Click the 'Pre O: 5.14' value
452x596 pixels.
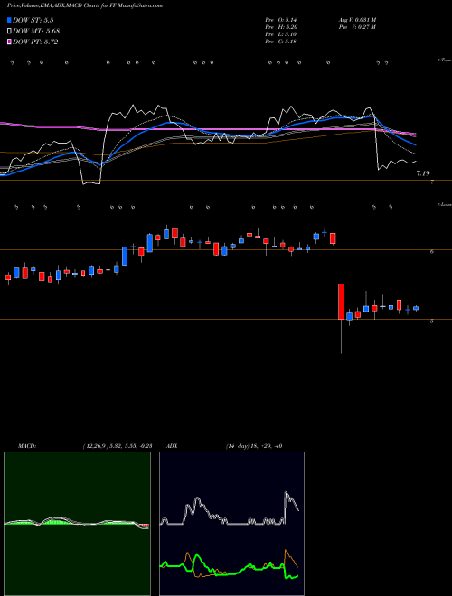click(x=281, y=20)
